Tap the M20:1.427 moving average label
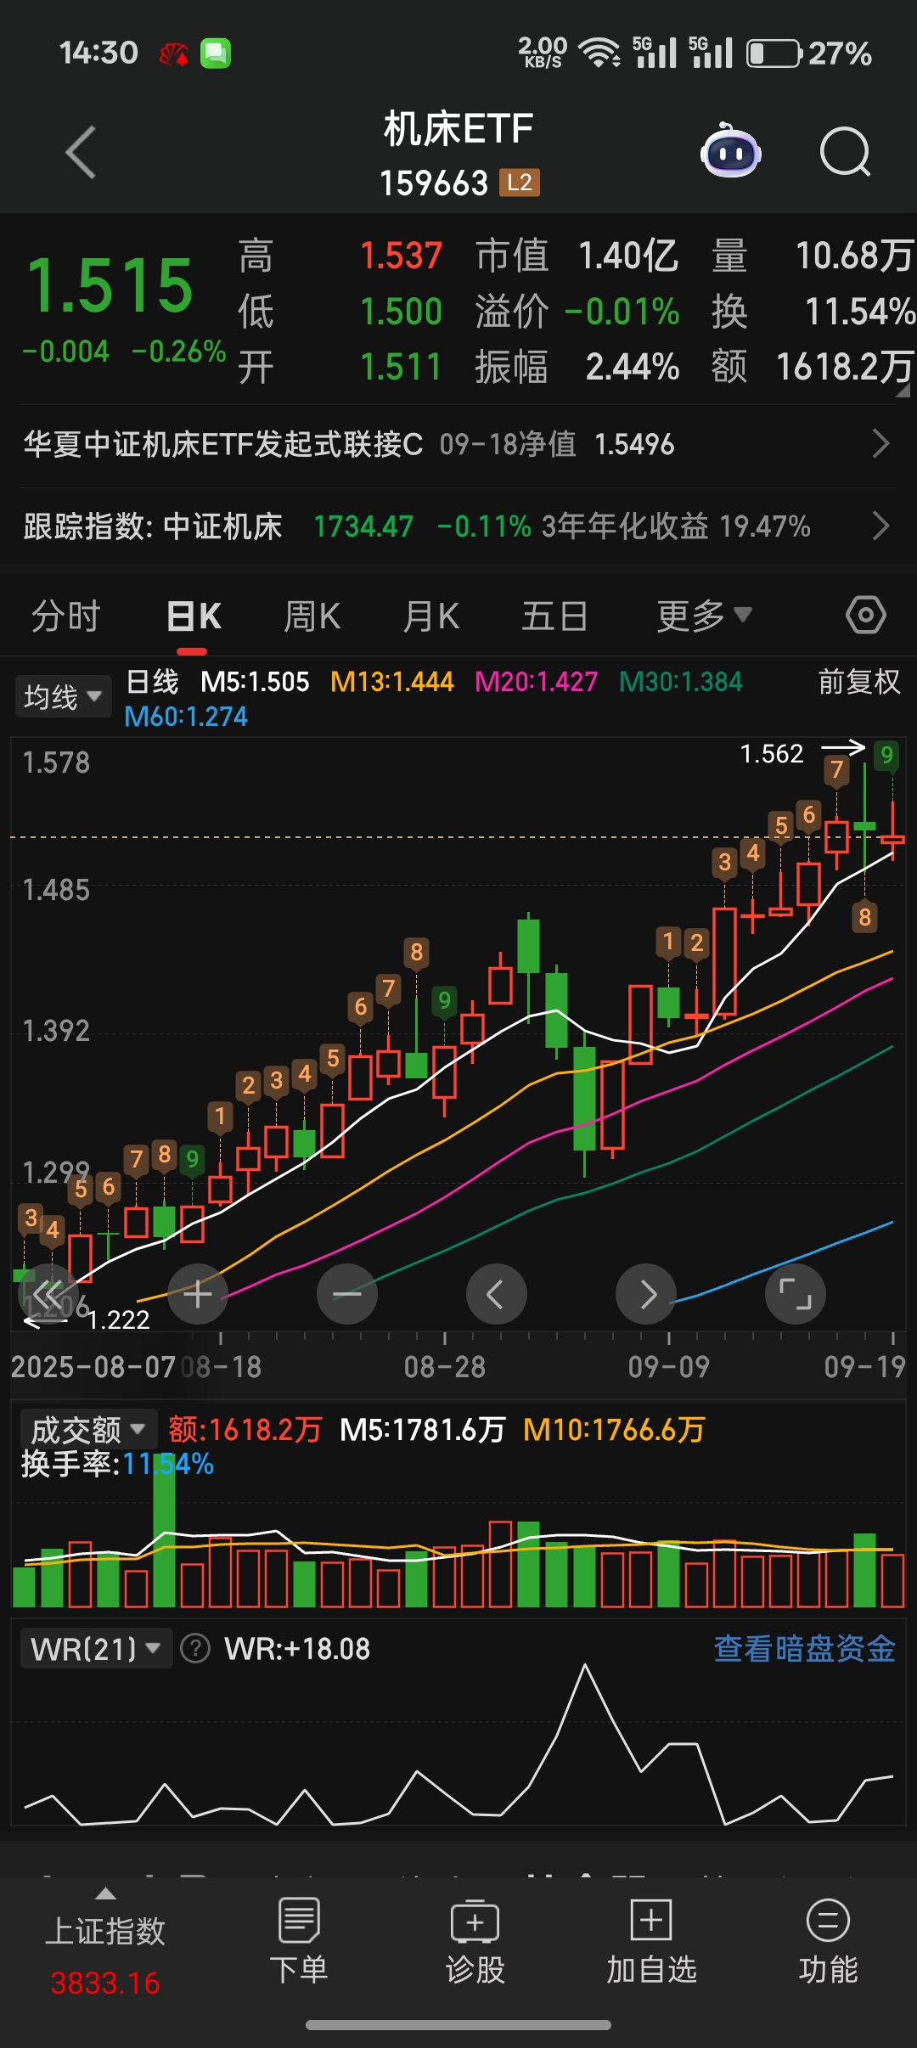Screen dimensions: 917x2048 click(537, 682)
